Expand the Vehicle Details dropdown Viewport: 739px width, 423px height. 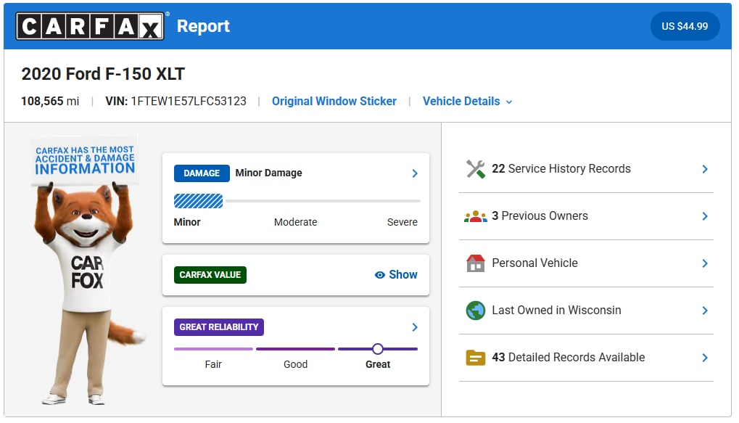click(467, 102)
